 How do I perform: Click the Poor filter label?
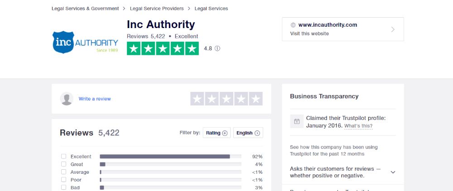click(76, 180)
